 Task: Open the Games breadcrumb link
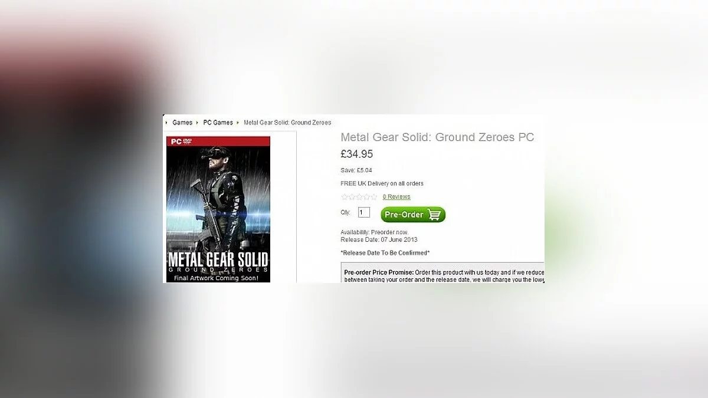182,123
